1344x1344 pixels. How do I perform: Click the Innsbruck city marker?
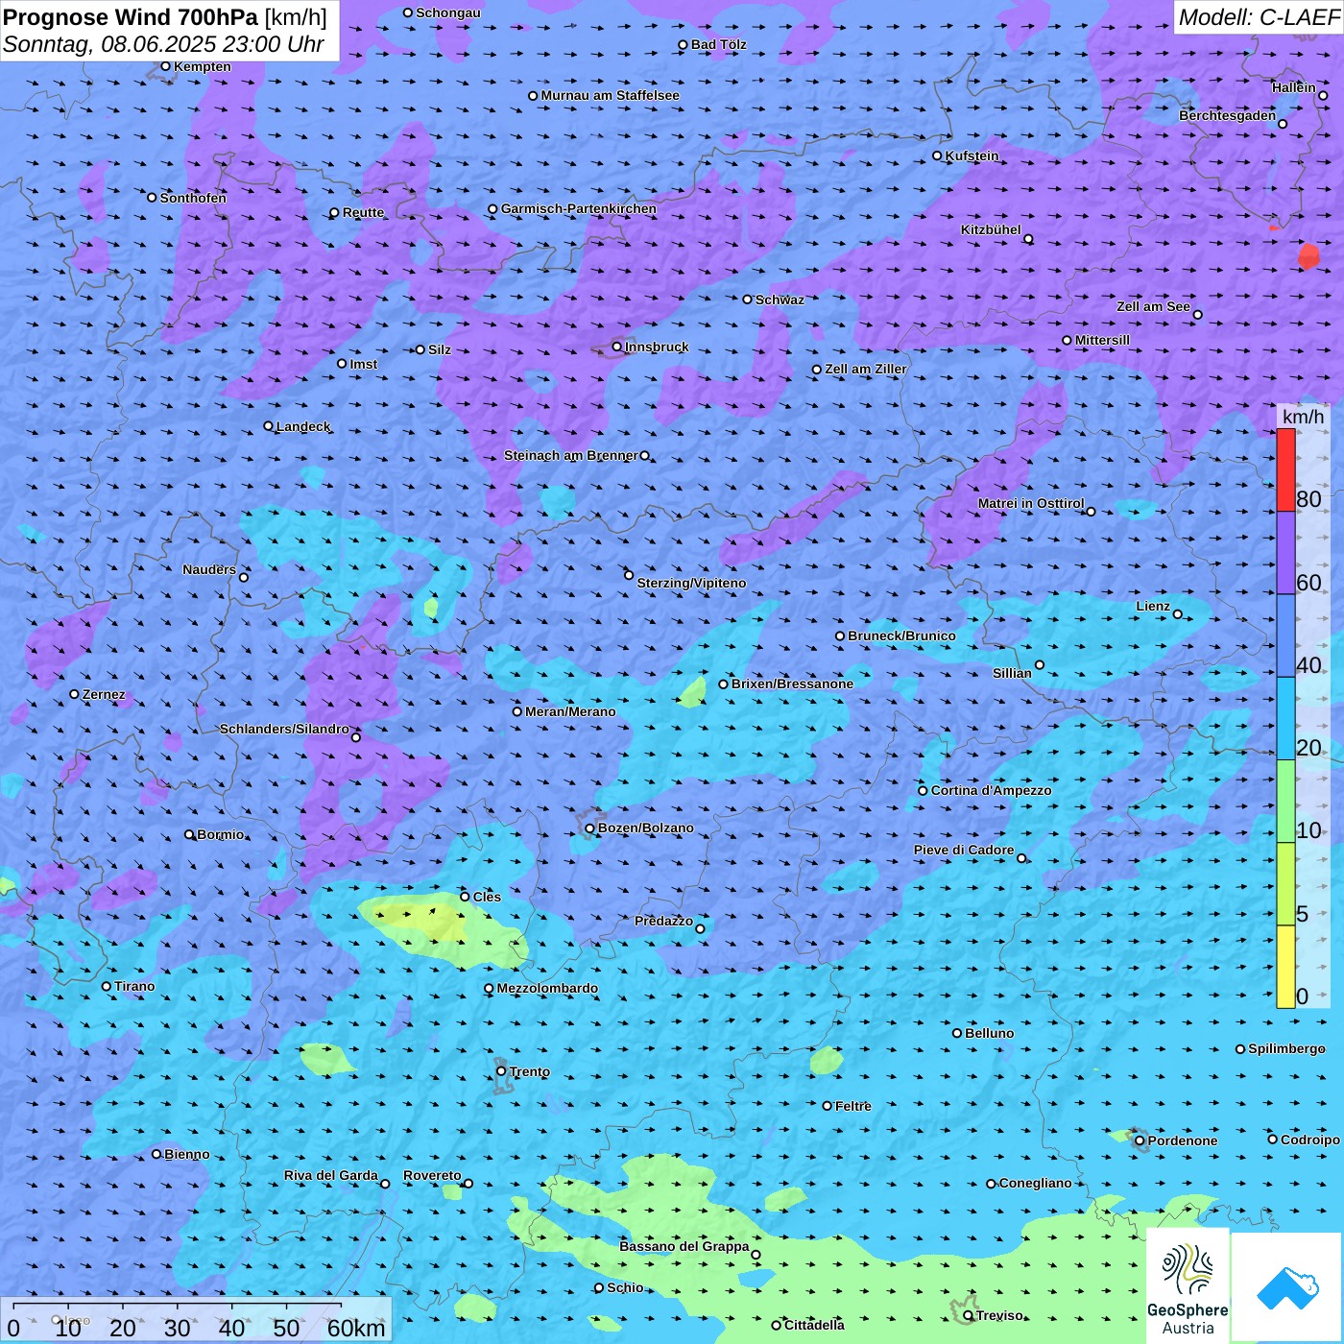tap(617, 347)
